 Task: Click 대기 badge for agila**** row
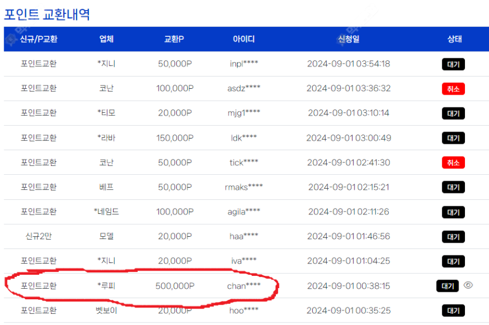[453, 212]
